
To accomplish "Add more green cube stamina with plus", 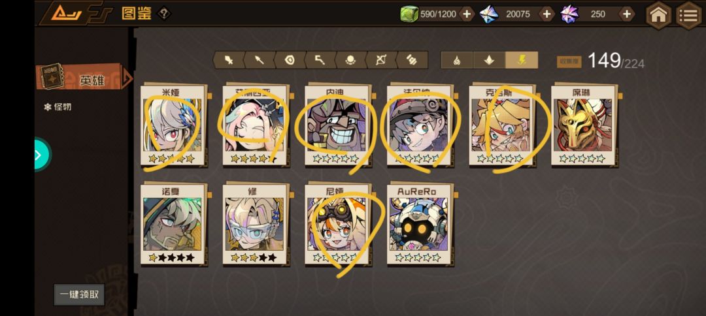I will (x=467, y=14).
